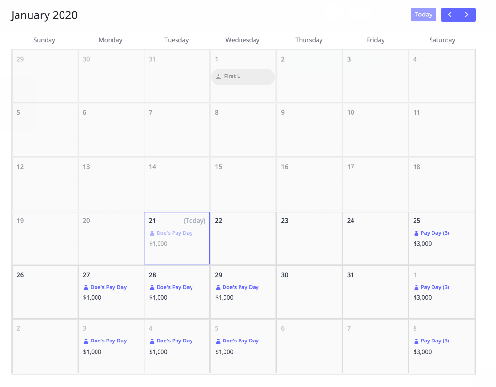Go to next month with right chevron
Image resolution: width=496 pixels, height=387 pixels.
point(467,15)
